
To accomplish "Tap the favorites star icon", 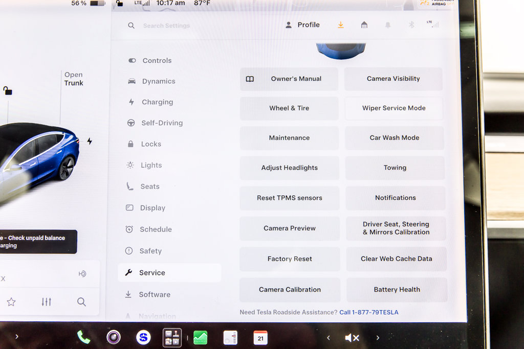I will (x=11, y=302).
